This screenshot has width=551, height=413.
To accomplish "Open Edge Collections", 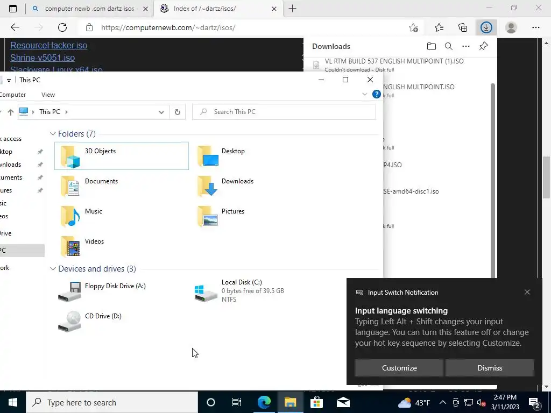I will 463,27.
